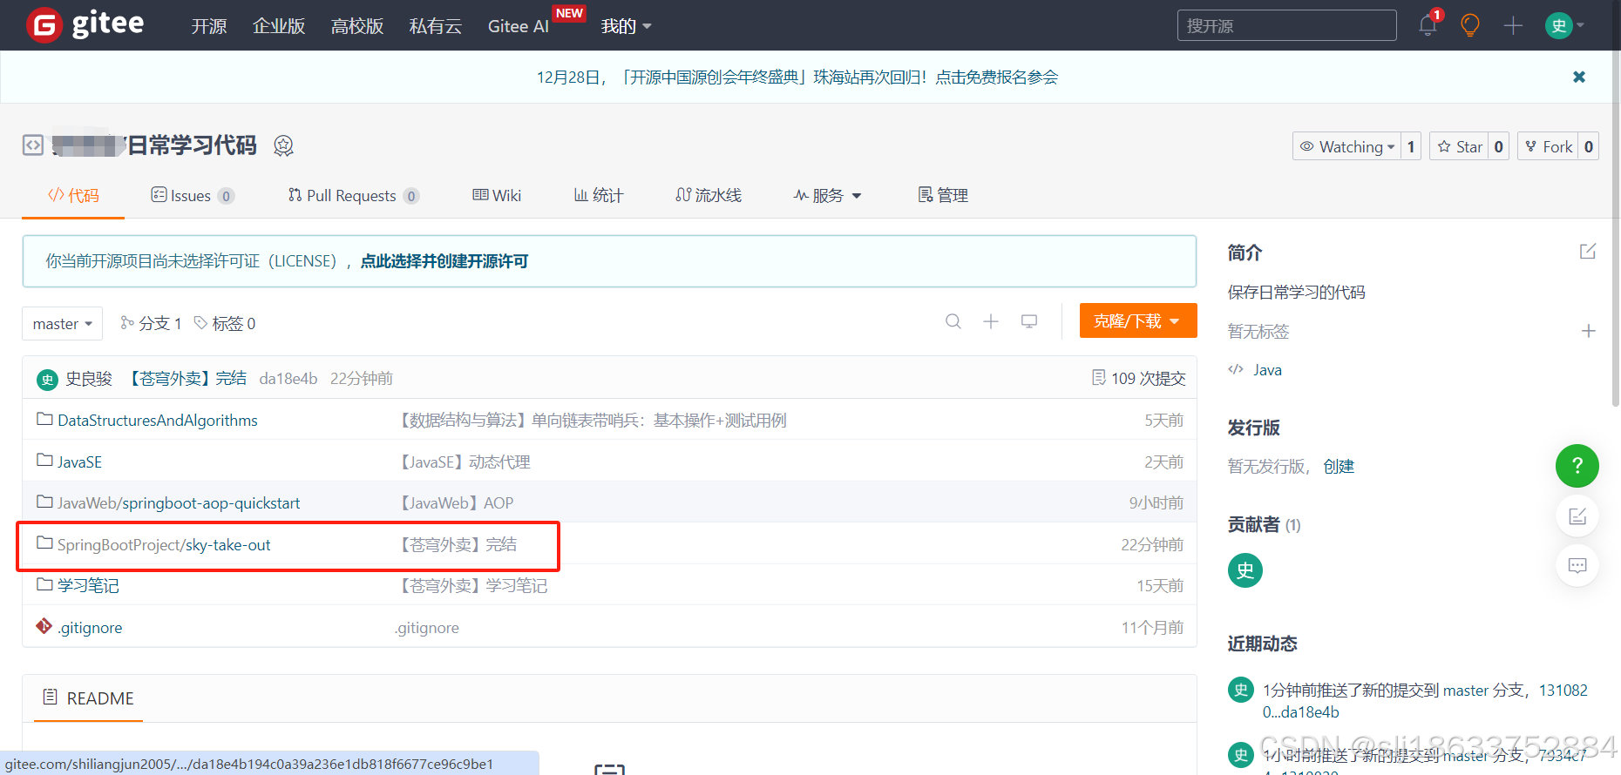This screenshot has width=1621, height=775.
Task: Expand the 服务 dropdown tab
Action: 827,195
